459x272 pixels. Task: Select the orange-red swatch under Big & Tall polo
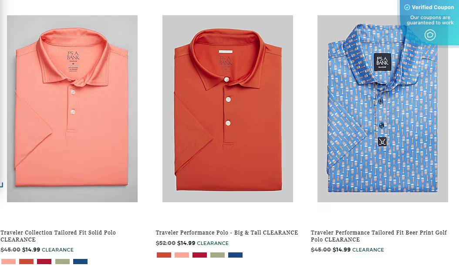click(x=164, y=255)
